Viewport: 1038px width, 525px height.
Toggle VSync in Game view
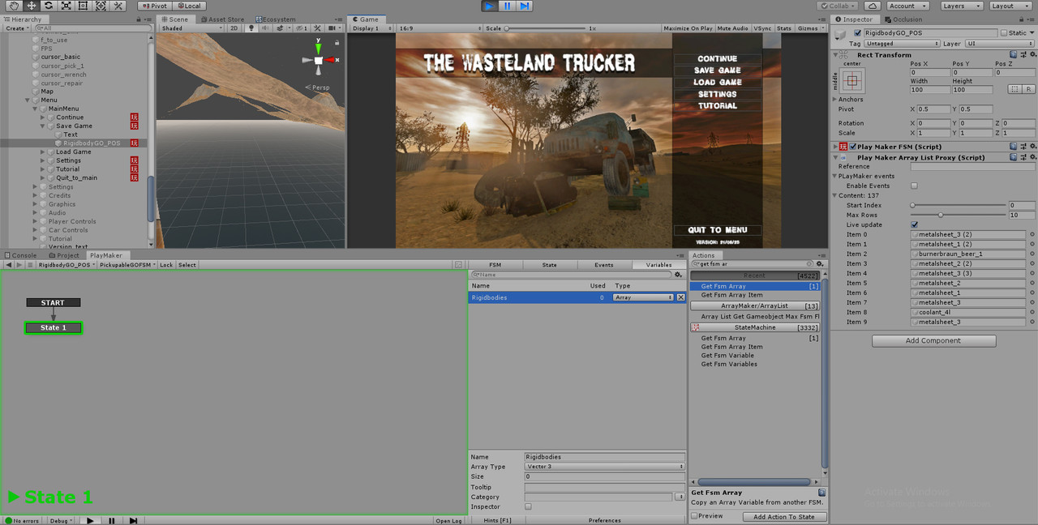(762, 28)
